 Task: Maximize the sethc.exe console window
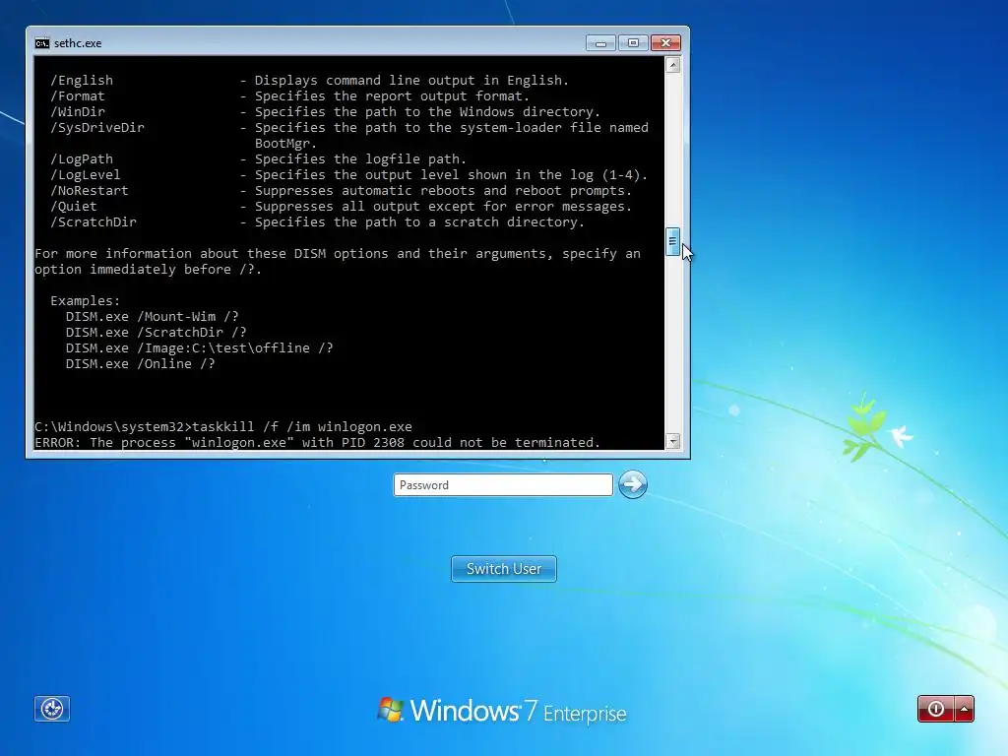[x=633, y=43]
